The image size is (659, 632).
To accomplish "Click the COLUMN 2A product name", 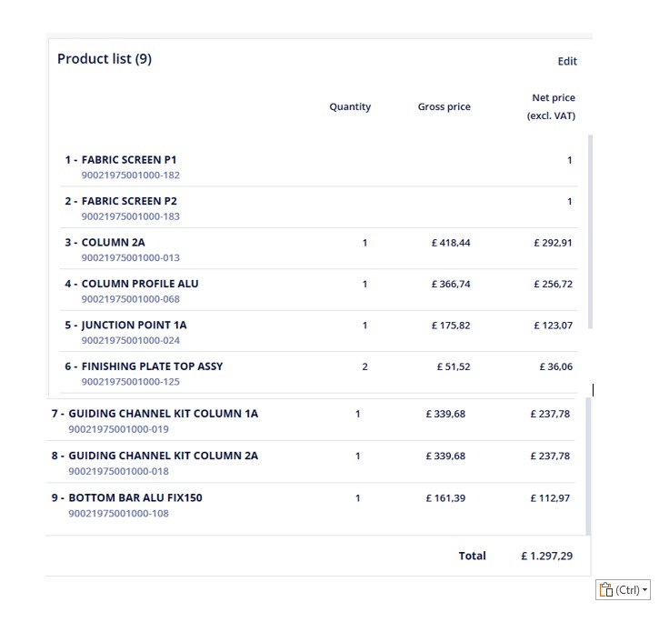I will pos(113,243).
